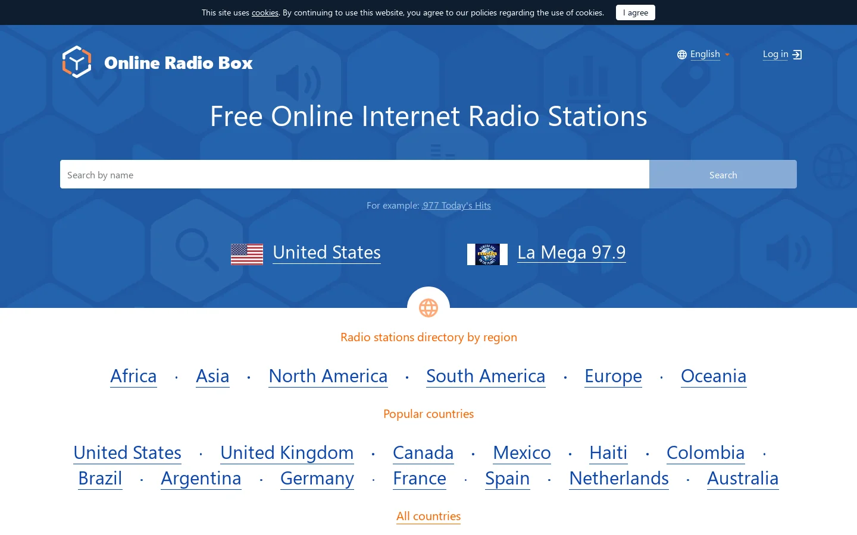Open the France country link
Image resolution: width=857 pixels, height=535 pixels.
point(420,478)
